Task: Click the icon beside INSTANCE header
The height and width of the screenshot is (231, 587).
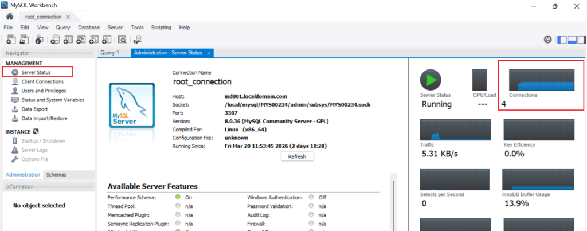Action: point(36,131)
